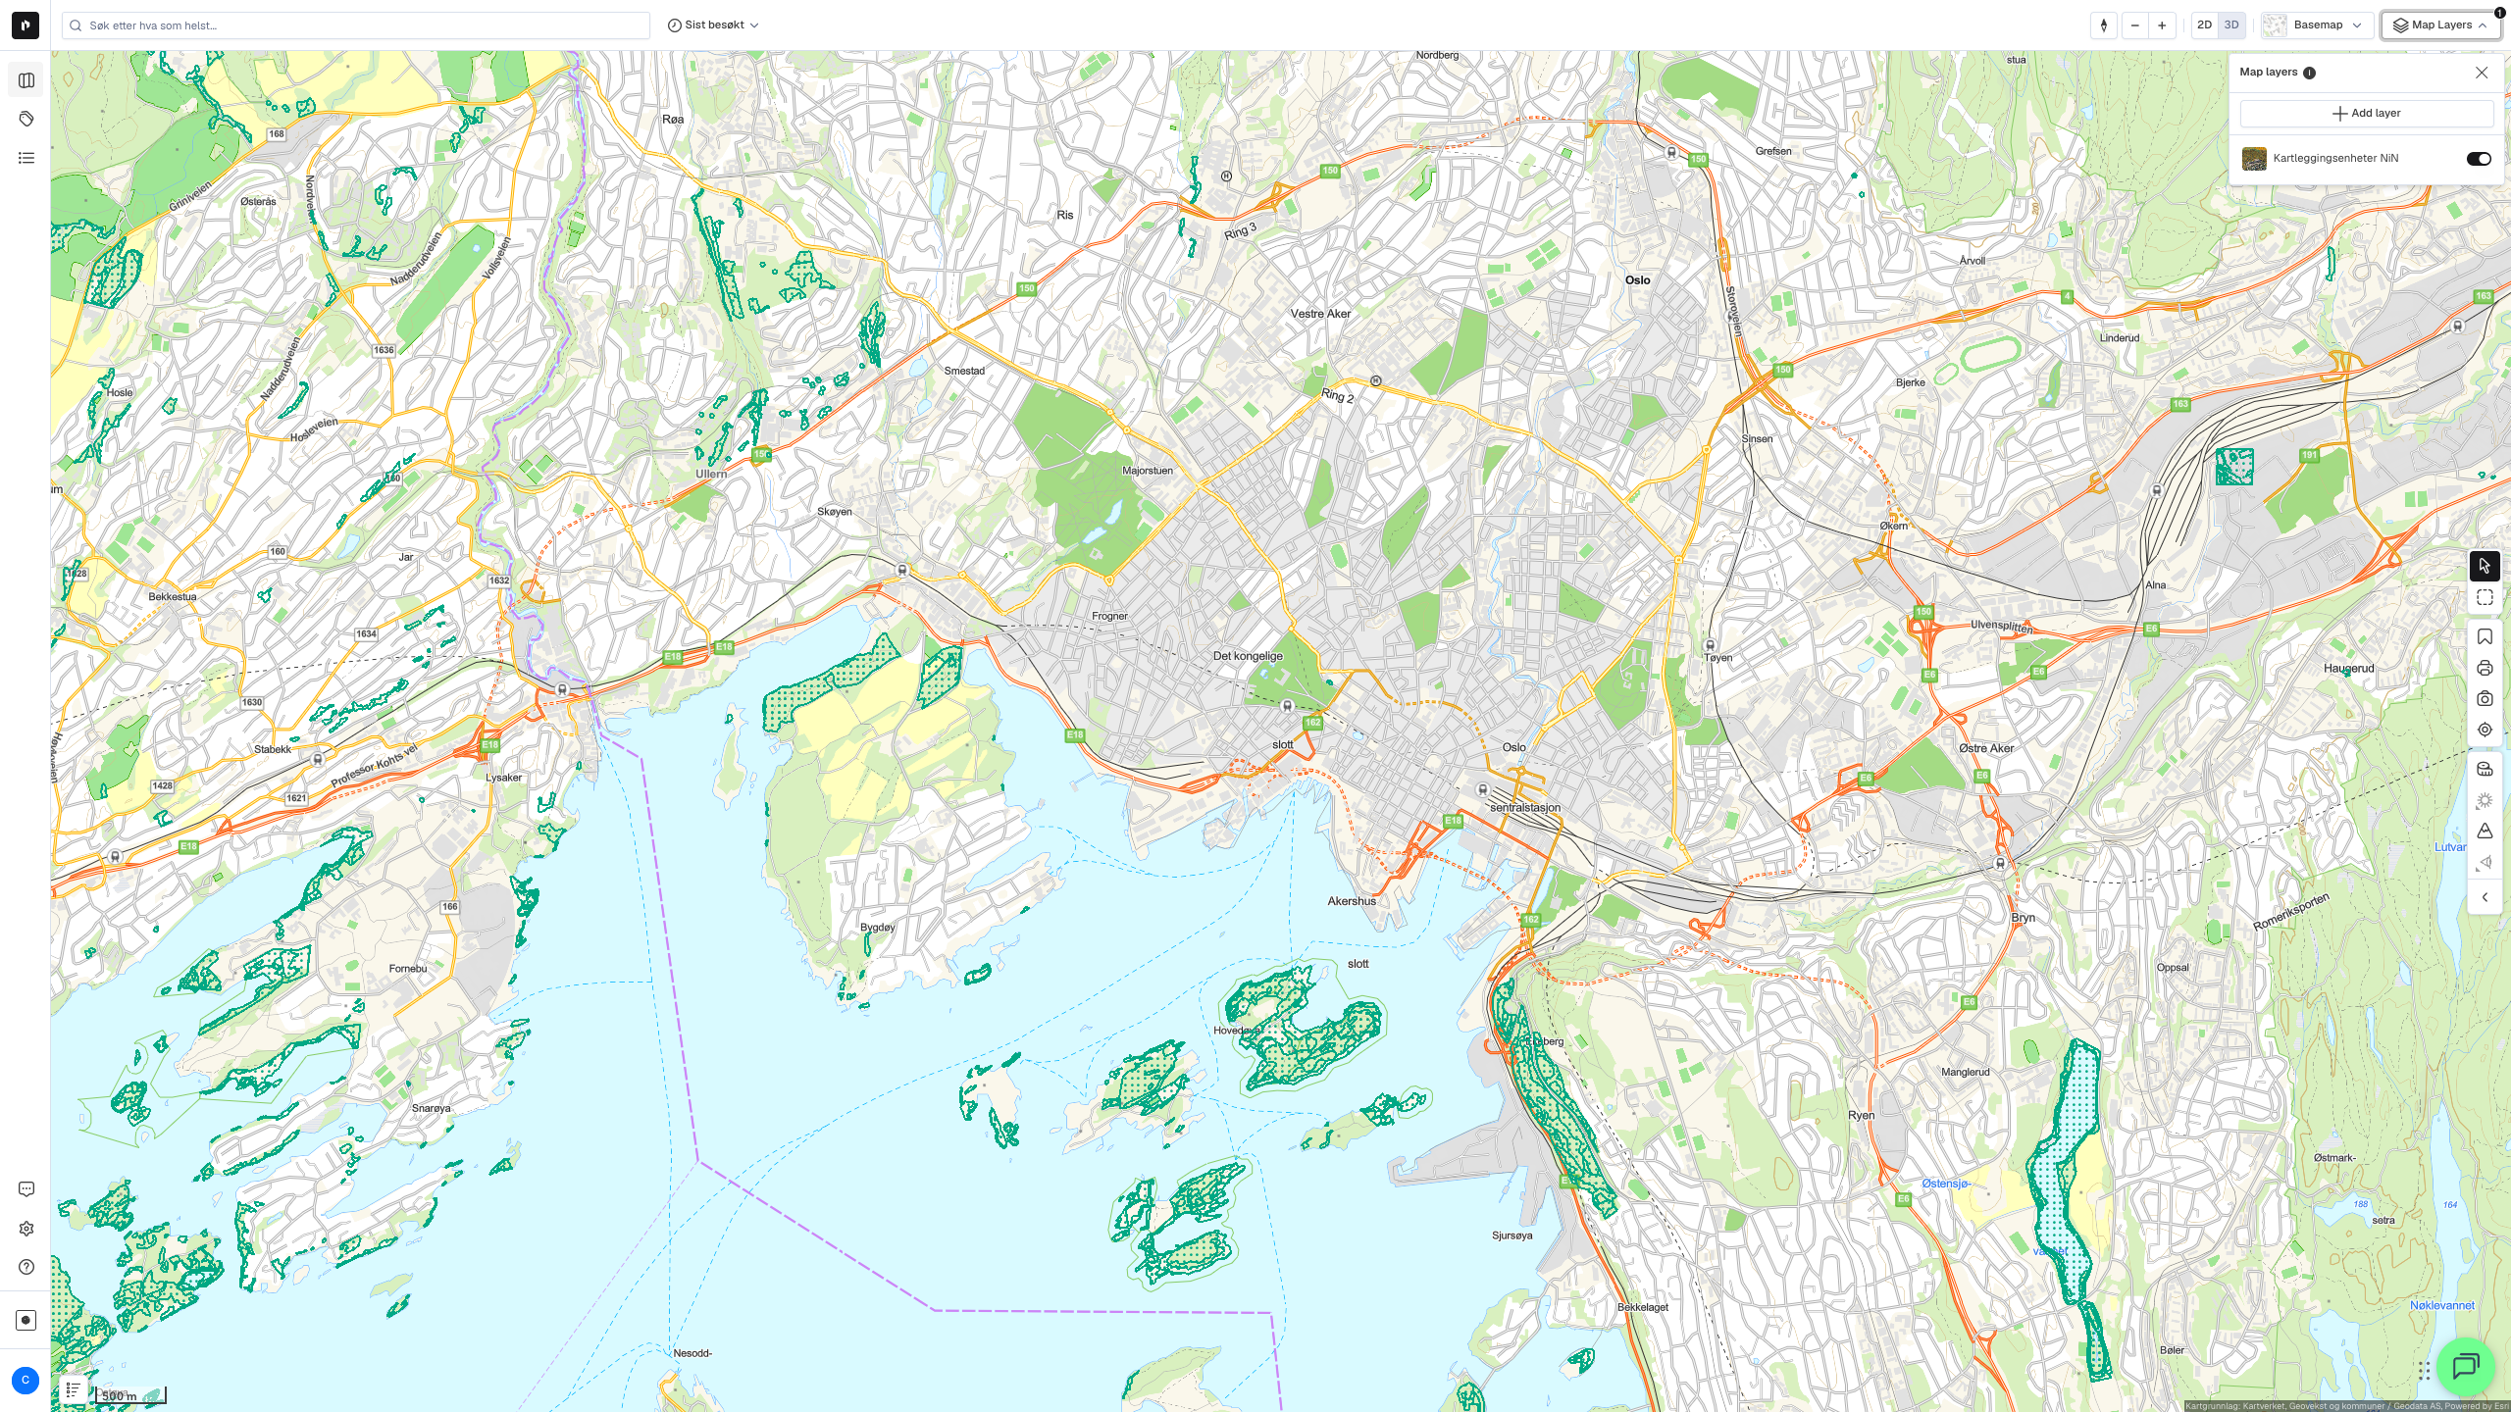Open the list view sidebar icon
The height and width of the screenshot is (1412, 2511).
click(x=26, y=158)
